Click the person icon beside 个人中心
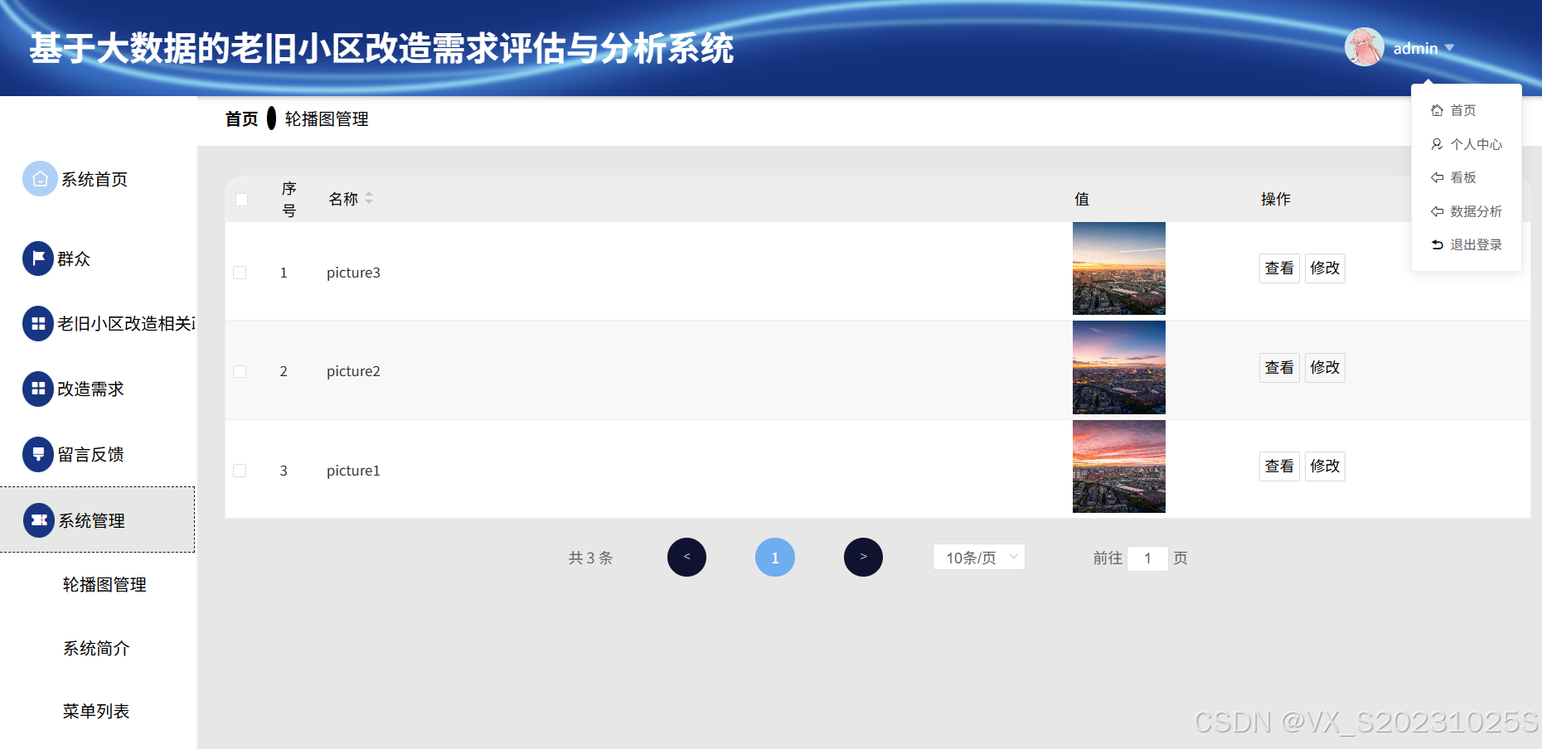This screenshot has height=749, width=1542. [1437, 144]
